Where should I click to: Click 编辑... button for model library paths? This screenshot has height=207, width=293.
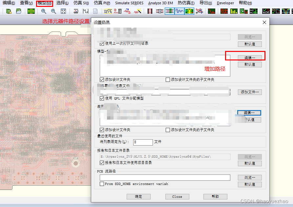click(250, 57)
